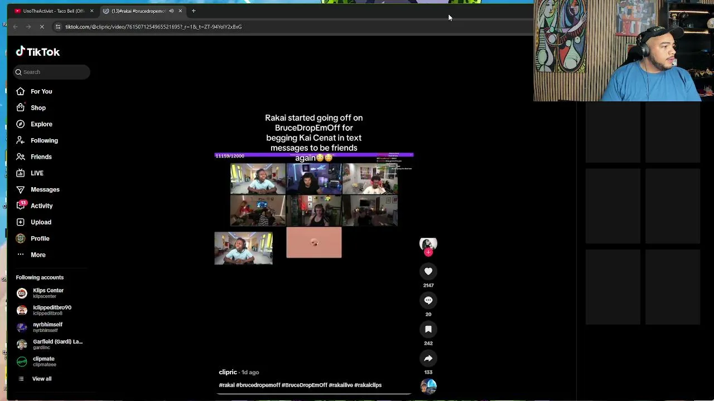
Task: Open the LIVE section
Action: coord(37,173)
